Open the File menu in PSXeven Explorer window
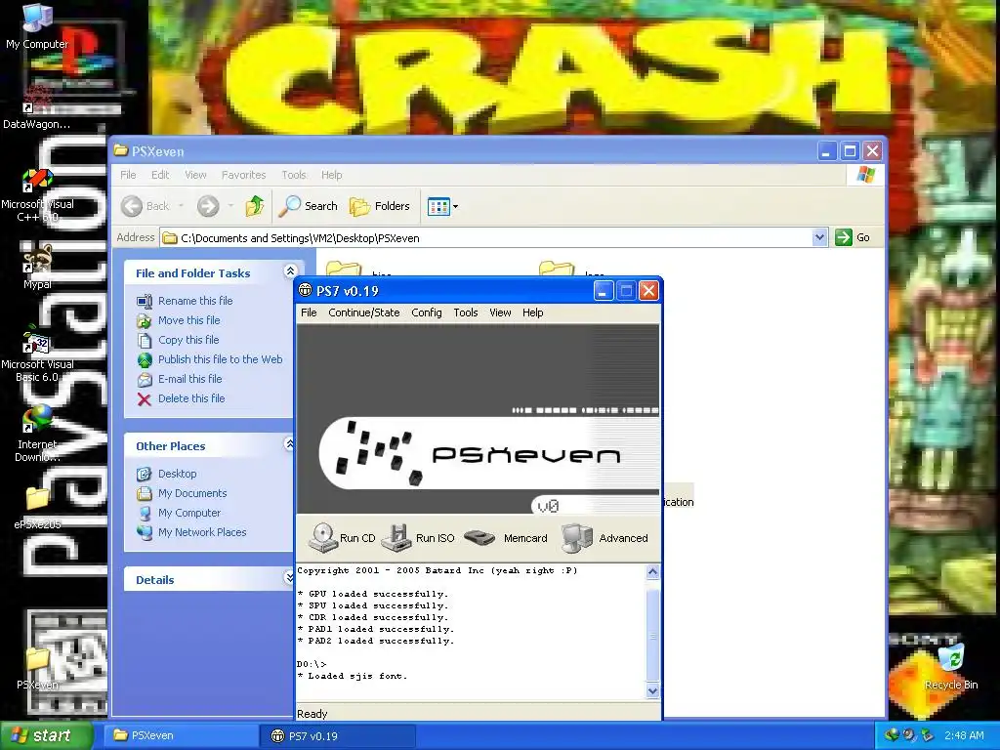1000x750 pixels. coord(128,175)
